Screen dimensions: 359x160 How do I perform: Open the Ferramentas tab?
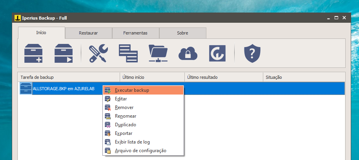click(x=135, y=33)
